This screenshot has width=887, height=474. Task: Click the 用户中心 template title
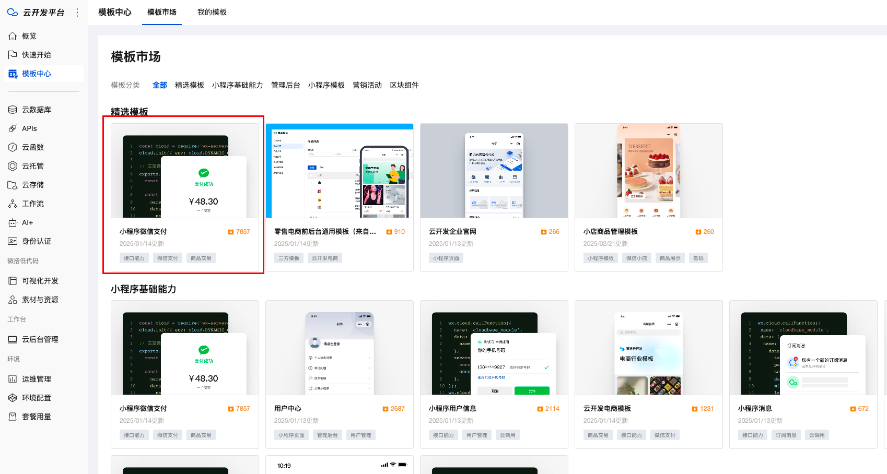click(288, 409)
